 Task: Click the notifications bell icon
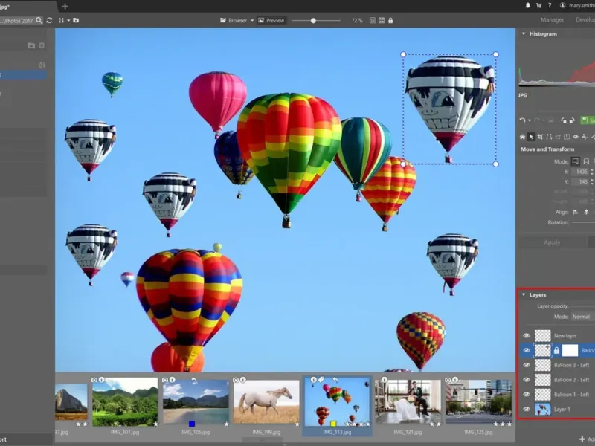click(528, 5)
